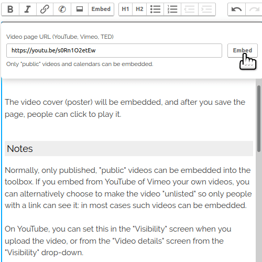Increase indent with indent icon
The height and width of the screenshot is (262, 262).
click(x=207, y=9)
